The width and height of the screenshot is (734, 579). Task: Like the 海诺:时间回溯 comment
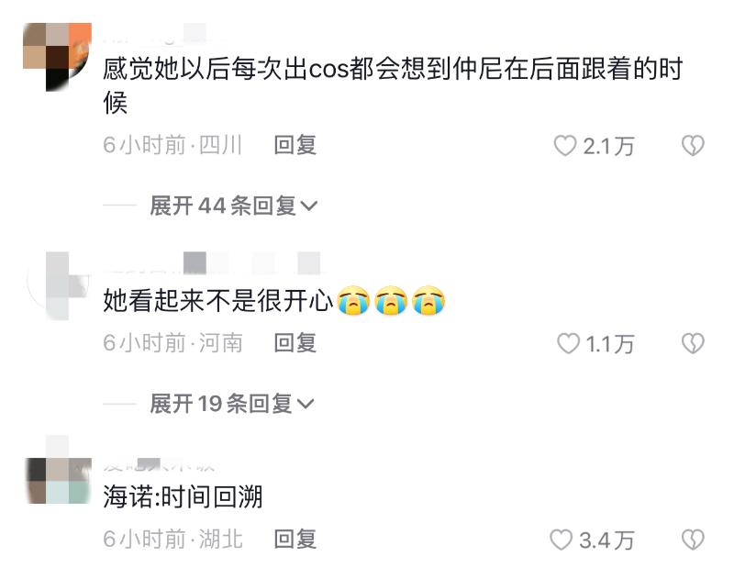point(562,540)
